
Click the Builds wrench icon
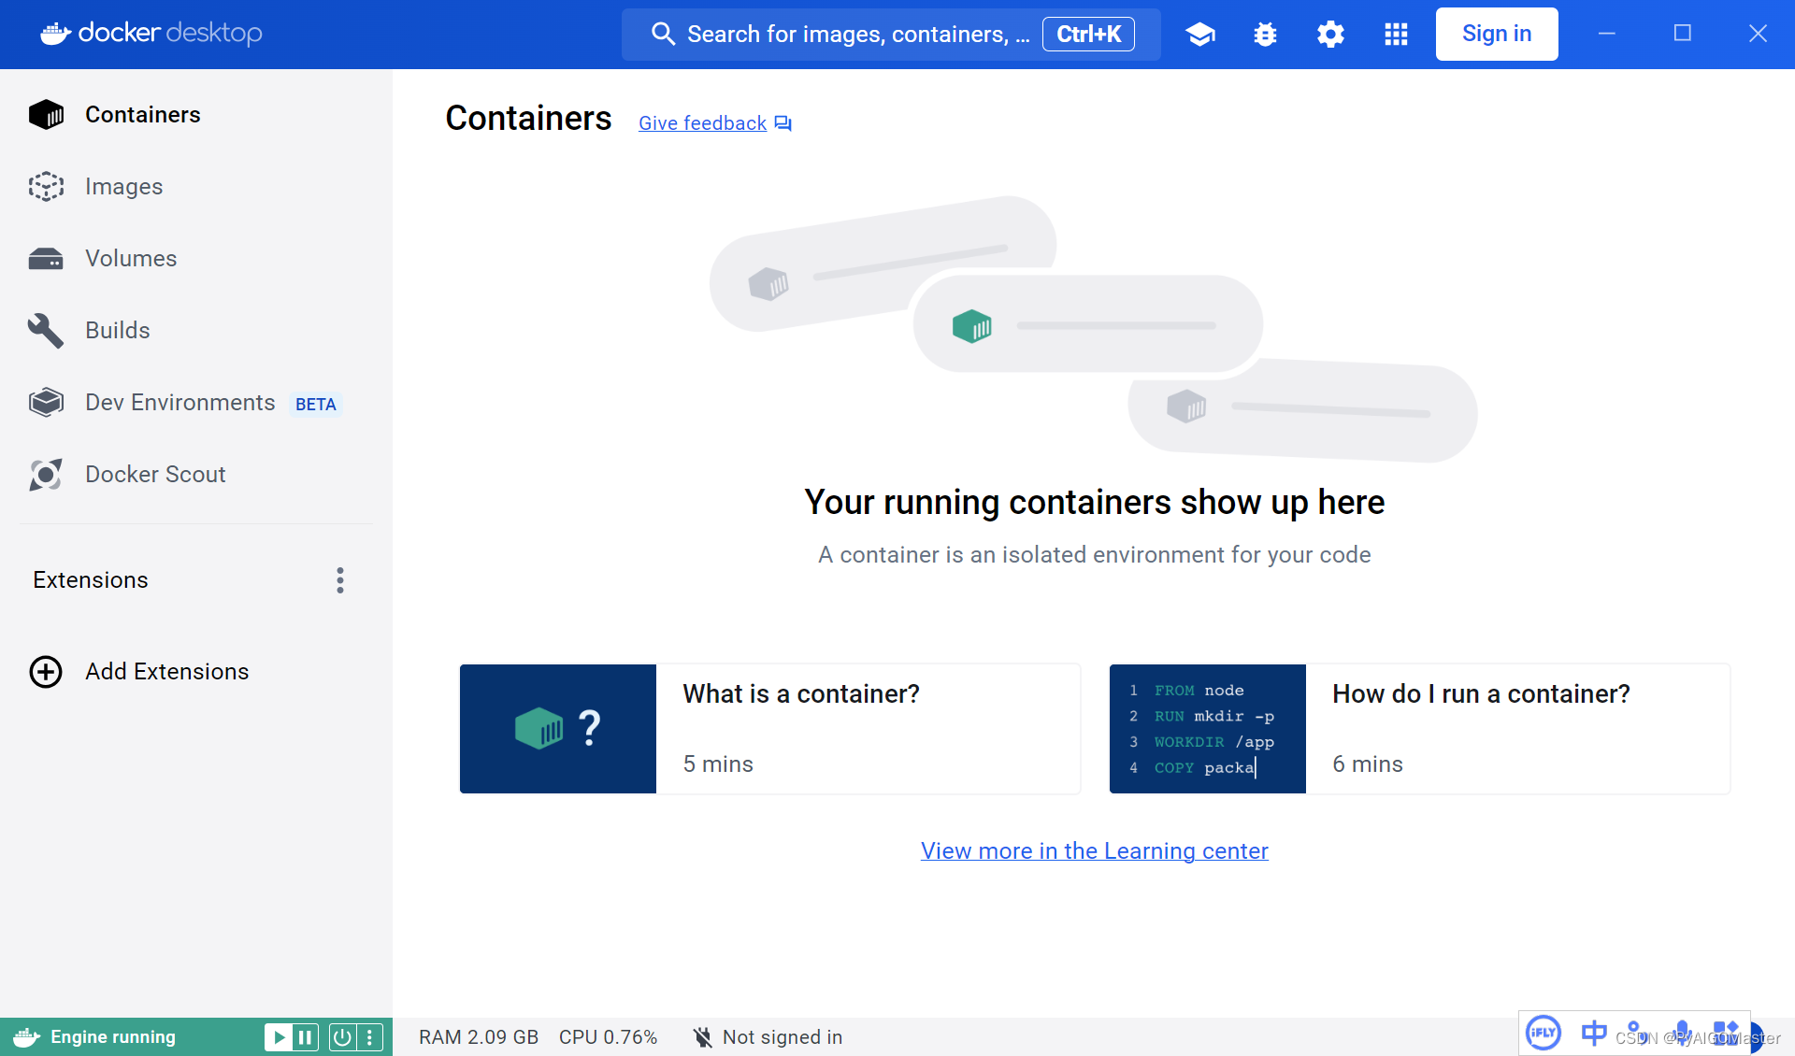[46, 330]
